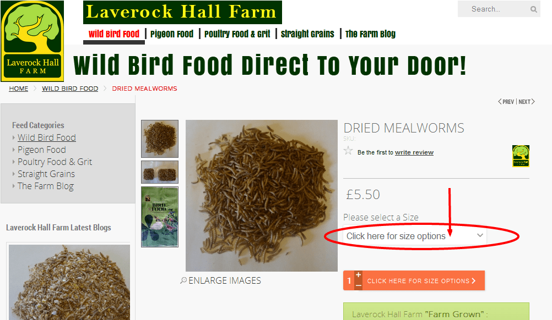Decrease quantity with the minus stepper
Screen dimensions: 552x320
(359, 285)
